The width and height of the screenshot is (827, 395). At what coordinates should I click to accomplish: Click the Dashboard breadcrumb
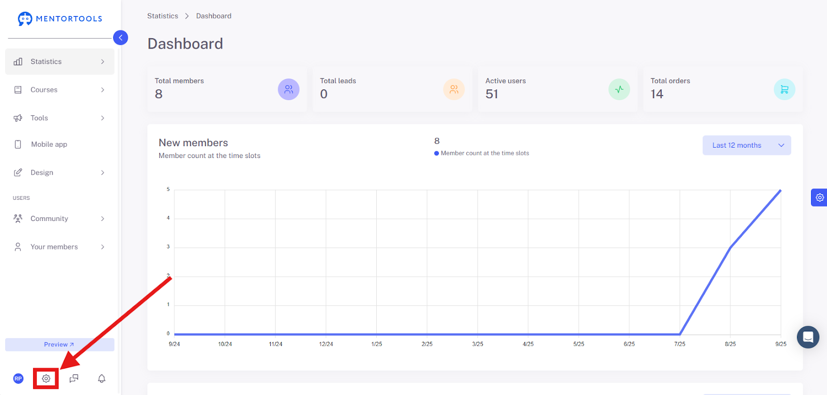[x=213, y=16]
